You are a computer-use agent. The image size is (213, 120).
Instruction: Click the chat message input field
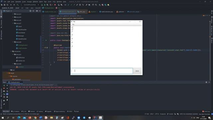[x=102, y=71]
